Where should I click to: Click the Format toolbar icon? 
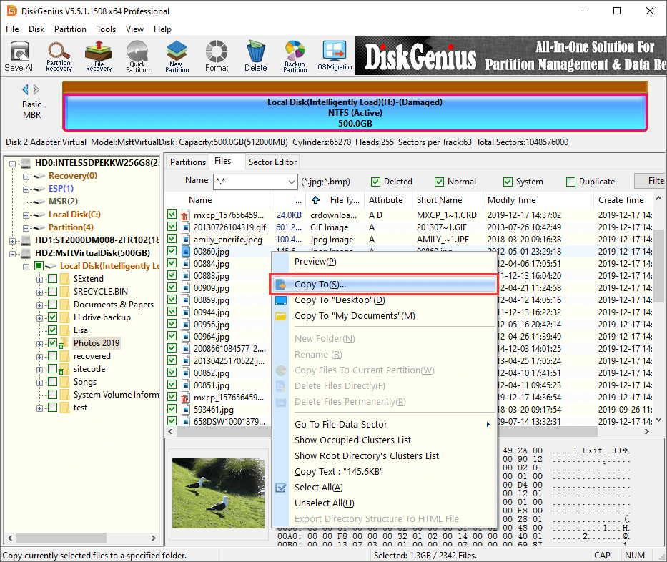click(217, 56)
